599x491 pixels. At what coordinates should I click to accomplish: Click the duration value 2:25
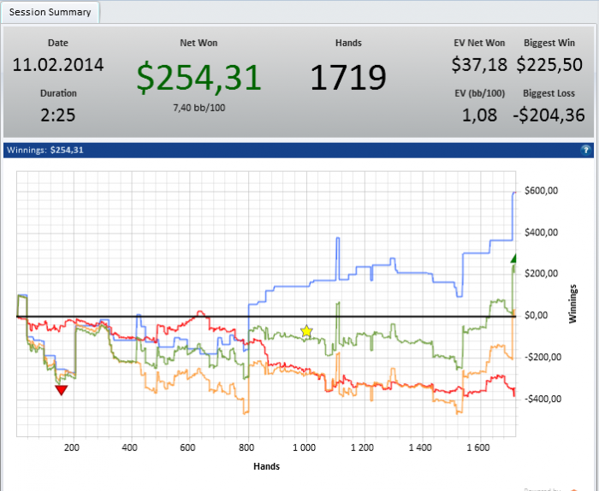[58, 115]
